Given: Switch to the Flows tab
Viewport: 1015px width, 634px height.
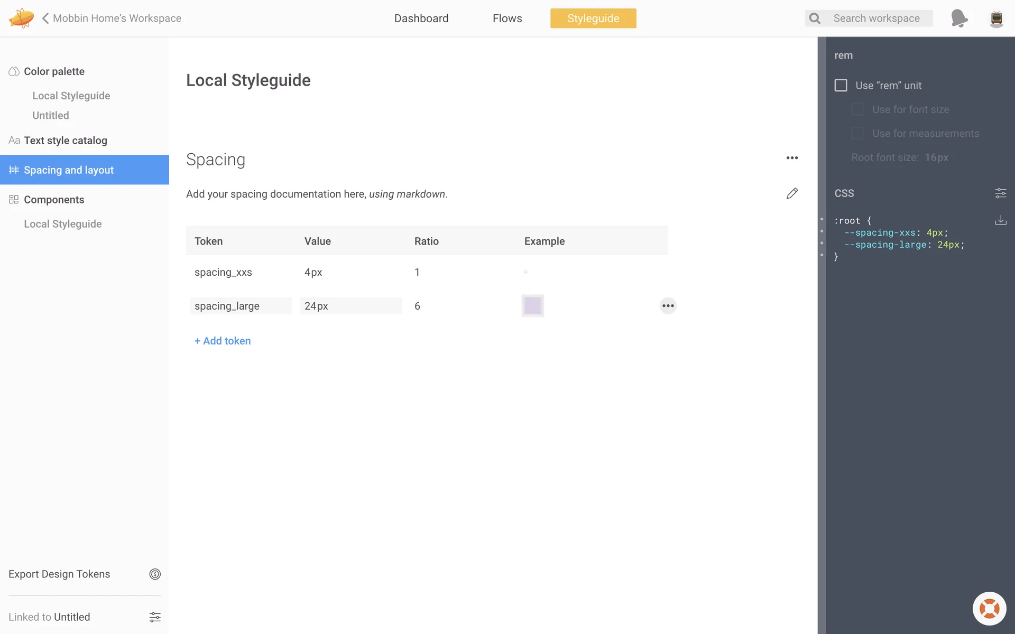Looking at the screenshot, I should tap(507, 18).
